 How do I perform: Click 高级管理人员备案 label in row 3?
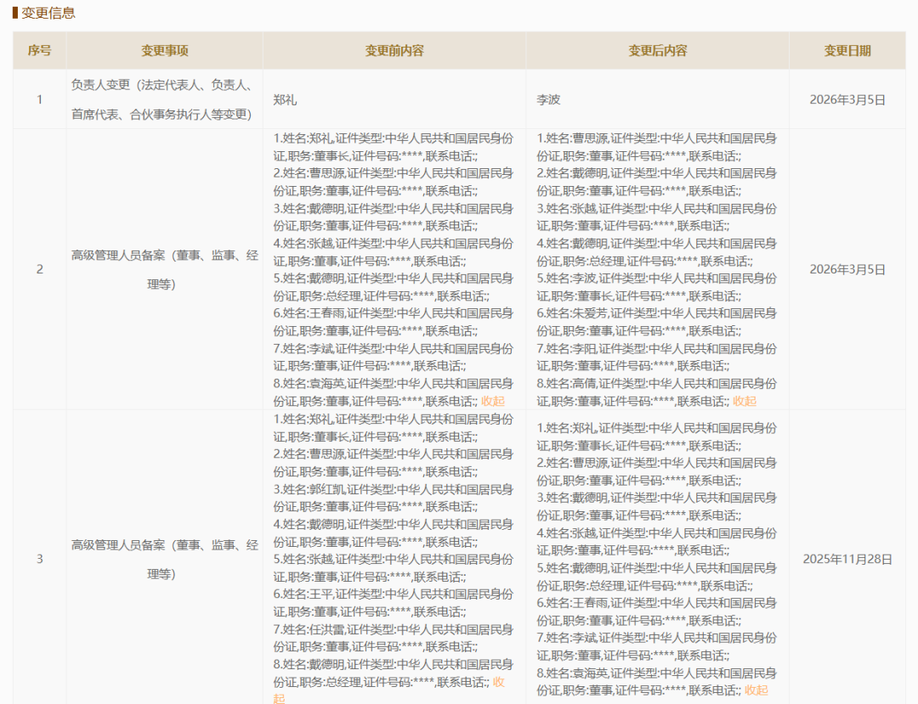[163, 557]
